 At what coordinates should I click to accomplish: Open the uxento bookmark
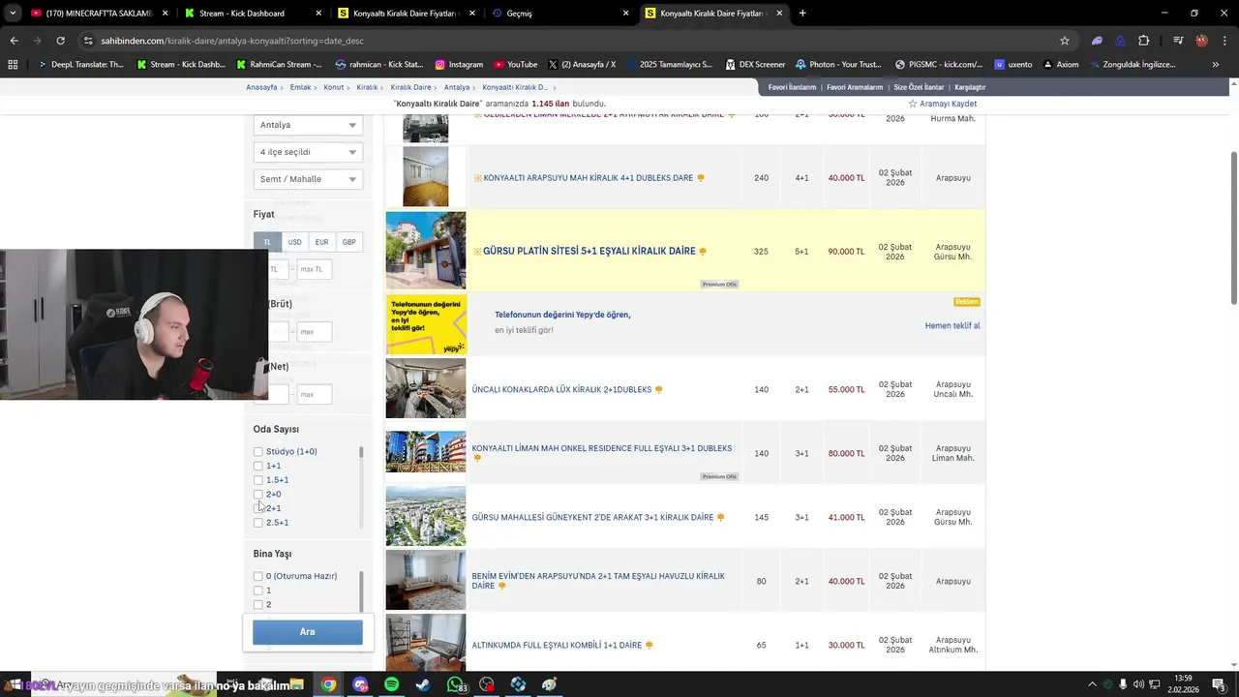tap(1013, 65)
